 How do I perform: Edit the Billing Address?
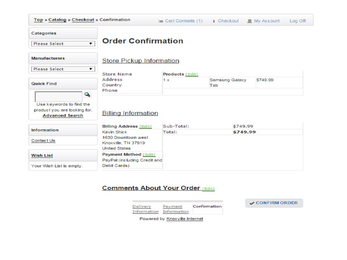pos(145,127)
